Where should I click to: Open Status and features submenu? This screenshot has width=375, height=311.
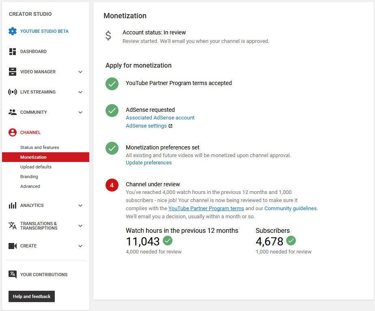[39, 147]
